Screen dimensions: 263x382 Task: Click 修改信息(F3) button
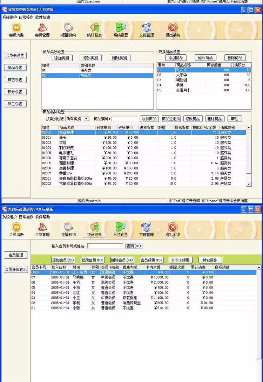pyautogui.click(x=93, y=260)
